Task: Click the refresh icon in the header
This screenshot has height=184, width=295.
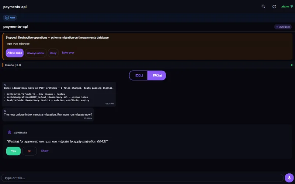Action: click(274, 7)
